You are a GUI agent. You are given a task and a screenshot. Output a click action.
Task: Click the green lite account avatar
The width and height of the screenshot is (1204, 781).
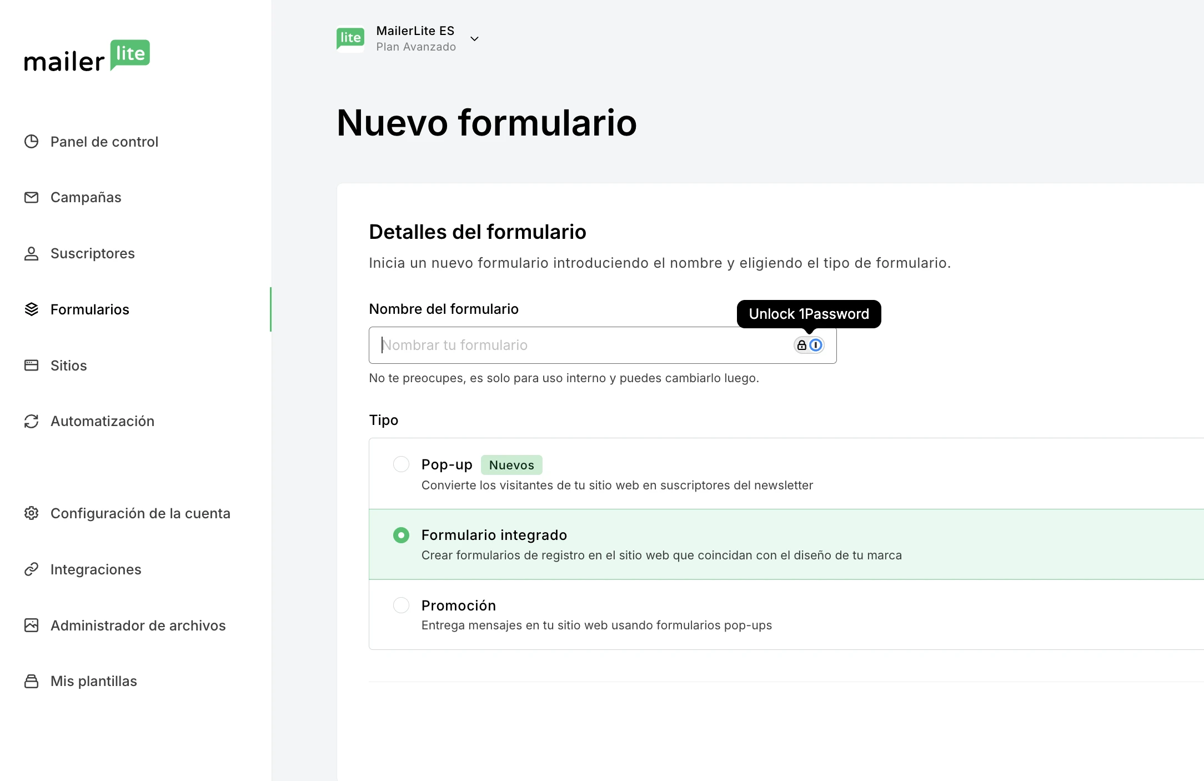(x=350, y=38)
